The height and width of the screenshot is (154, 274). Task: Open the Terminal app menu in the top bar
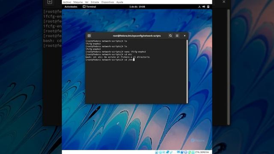pyautogui.click(x=89, y=7)
